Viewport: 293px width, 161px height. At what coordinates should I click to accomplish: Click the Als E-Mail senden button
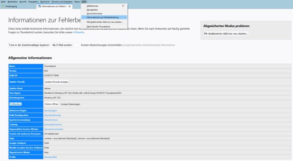[x=62, y=45]
